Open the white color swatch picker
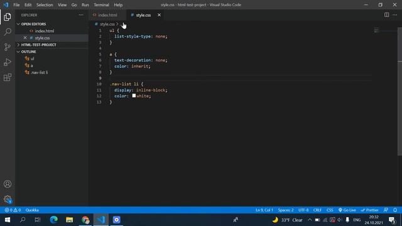Viewport: 402px width, 226px height. pos(134,95)
